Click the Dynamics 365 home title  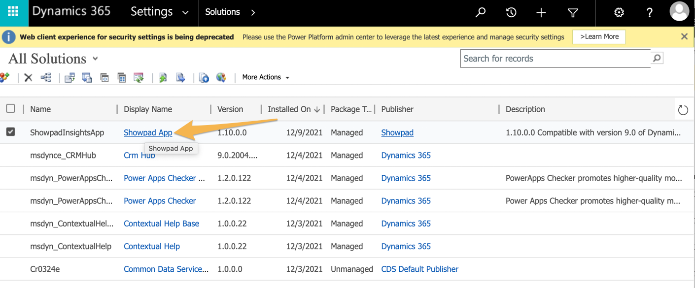71,11
